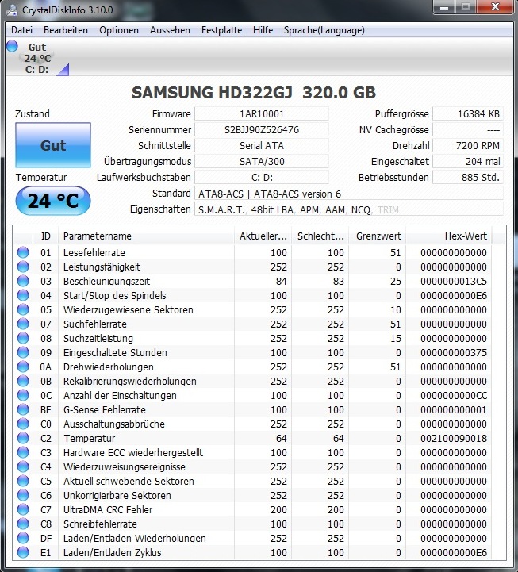Click the Aktueller... column header
Image resolution: width=518 pixels, height=572 pixels.
point(263,236)
